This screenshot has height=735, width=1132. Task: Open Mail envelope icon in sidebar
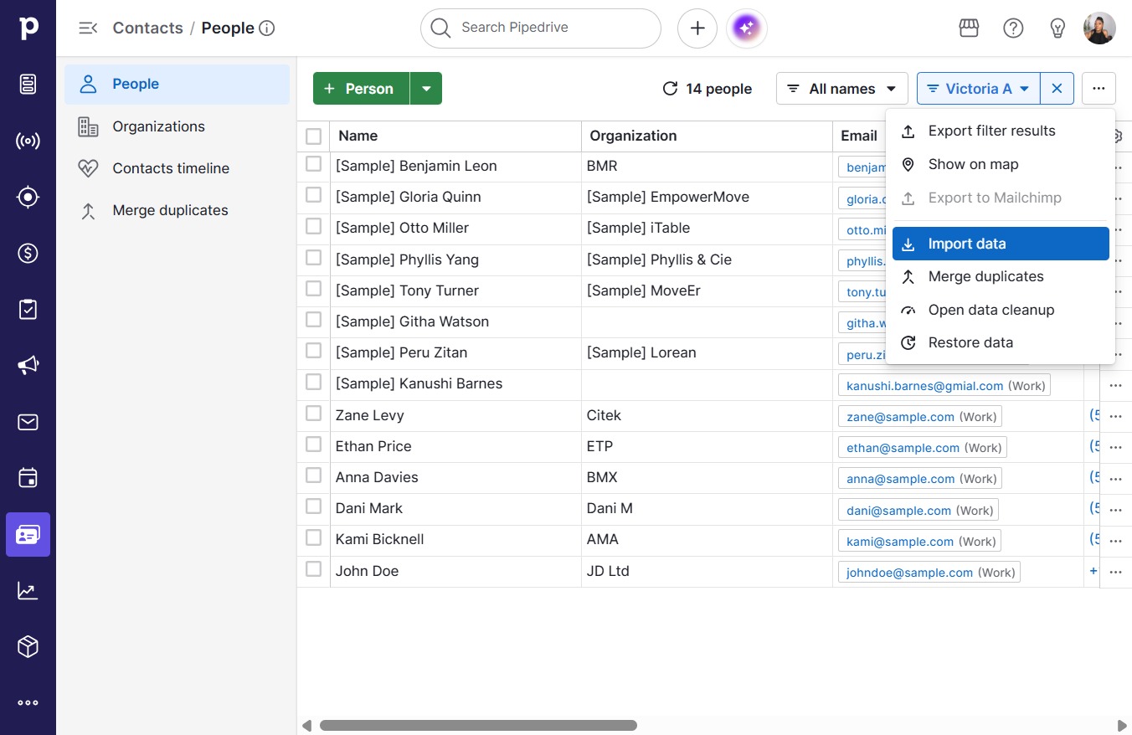click(x=28, y=422)
